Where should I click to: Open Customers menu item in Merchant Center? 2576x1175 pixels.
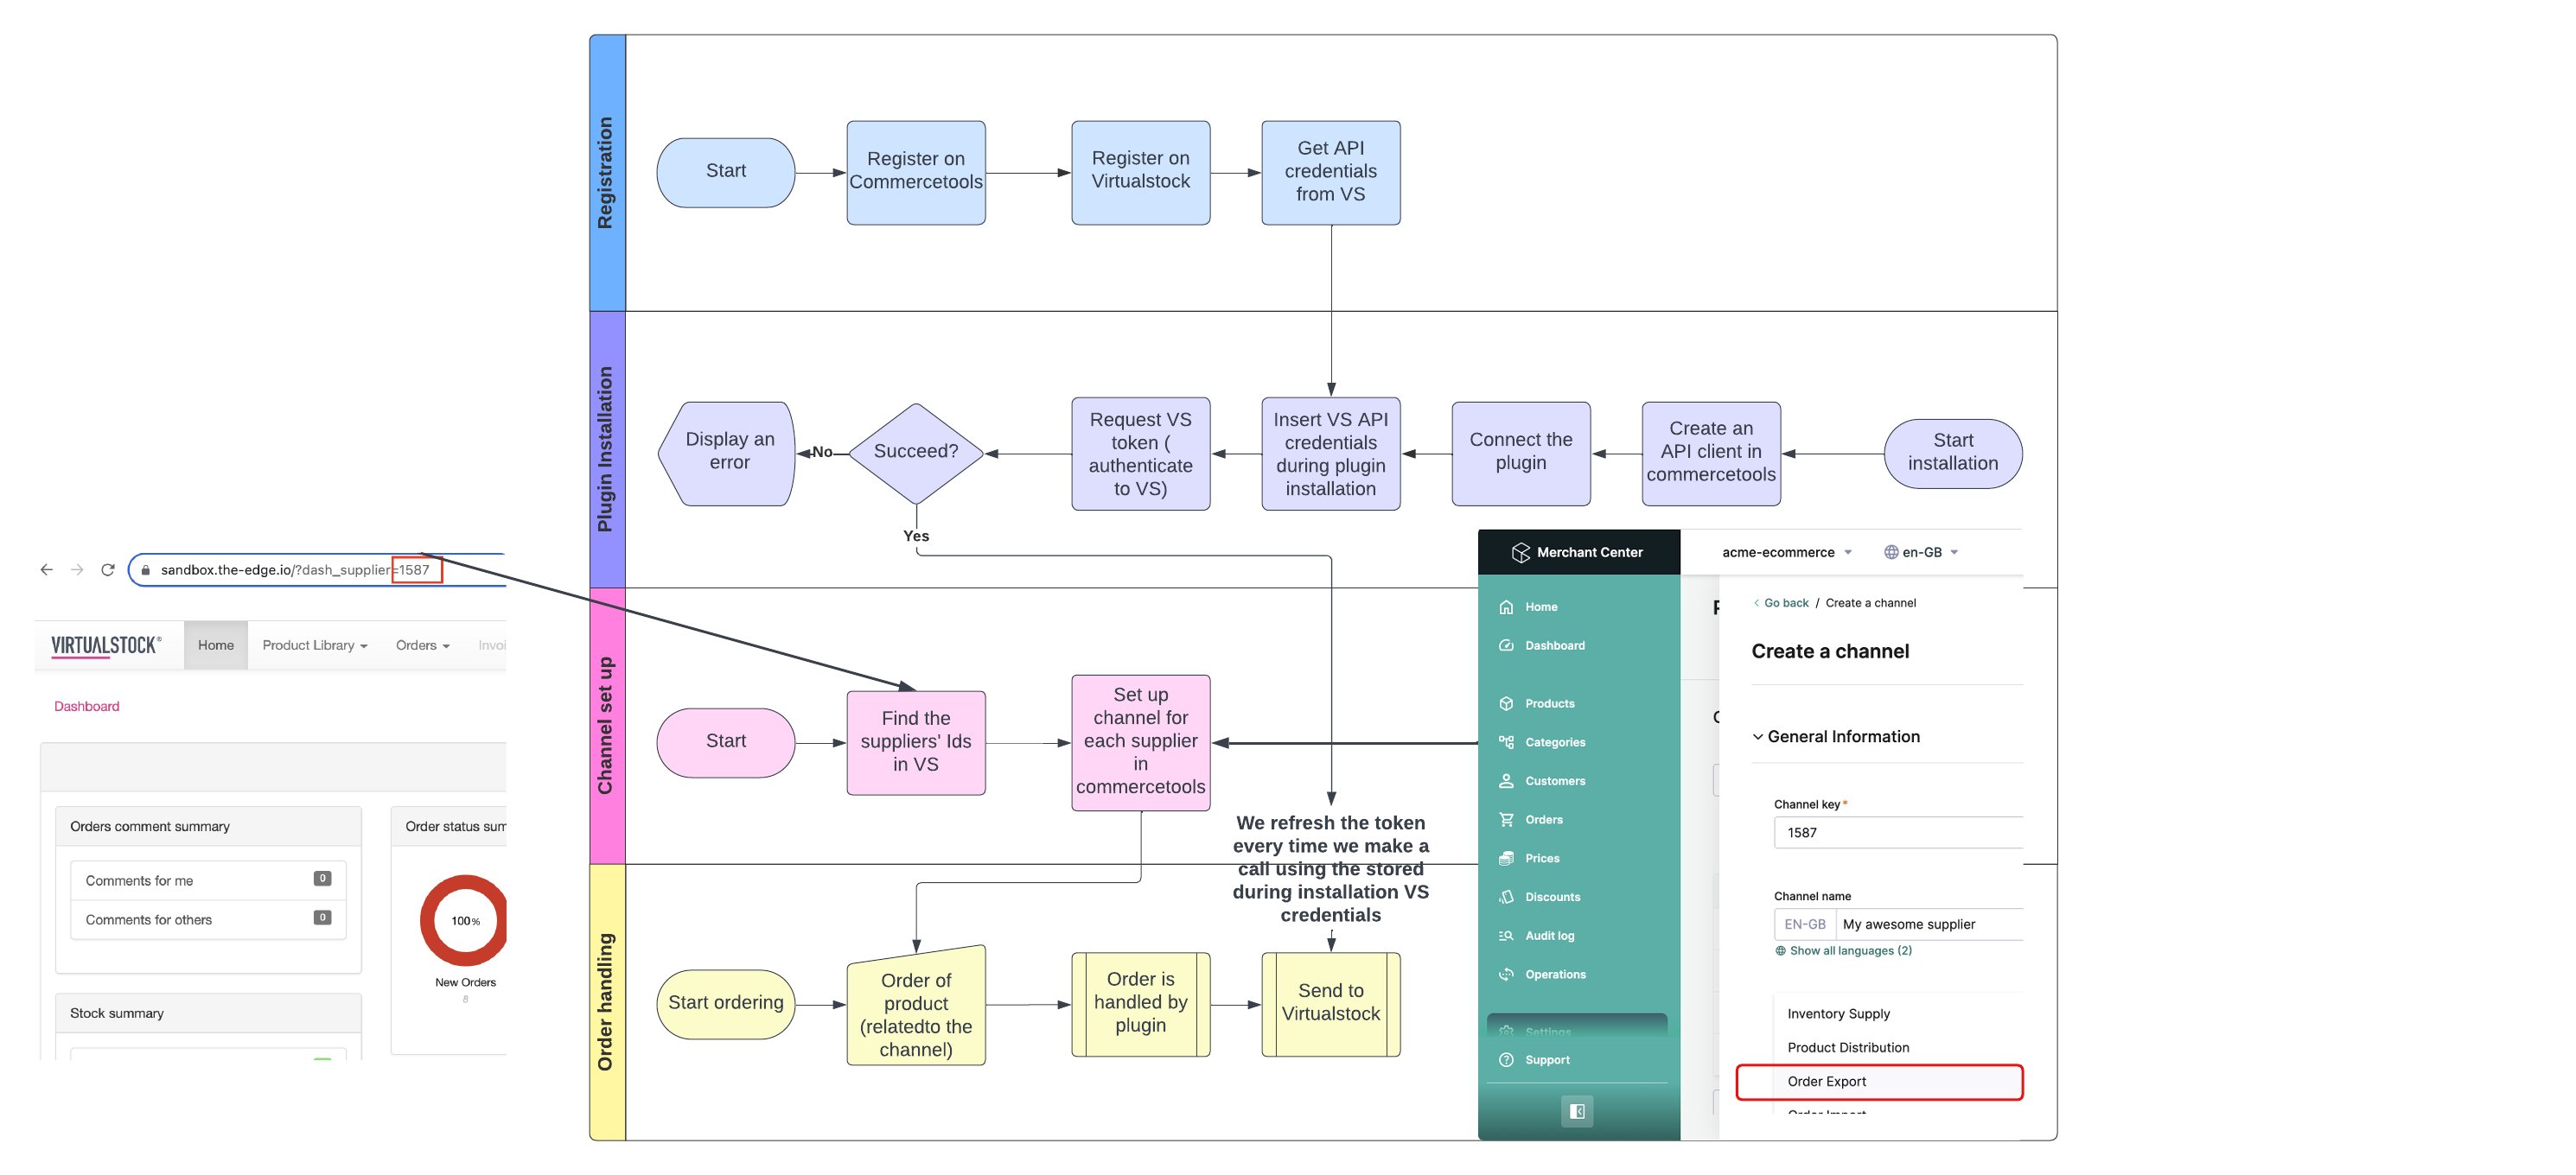(x=1554, y=781)
